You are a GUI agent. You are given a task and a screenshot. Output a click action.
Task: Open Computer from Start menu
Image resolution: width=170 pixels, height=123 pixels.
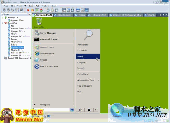[x=82, y=63]
